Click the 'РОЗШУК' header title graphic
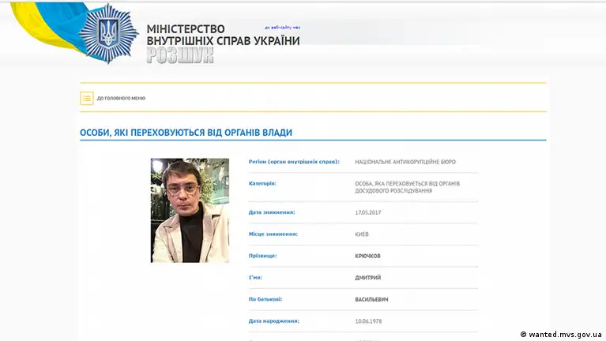The width and height of the screenshot is (606, 341). (x=179, y=54)
